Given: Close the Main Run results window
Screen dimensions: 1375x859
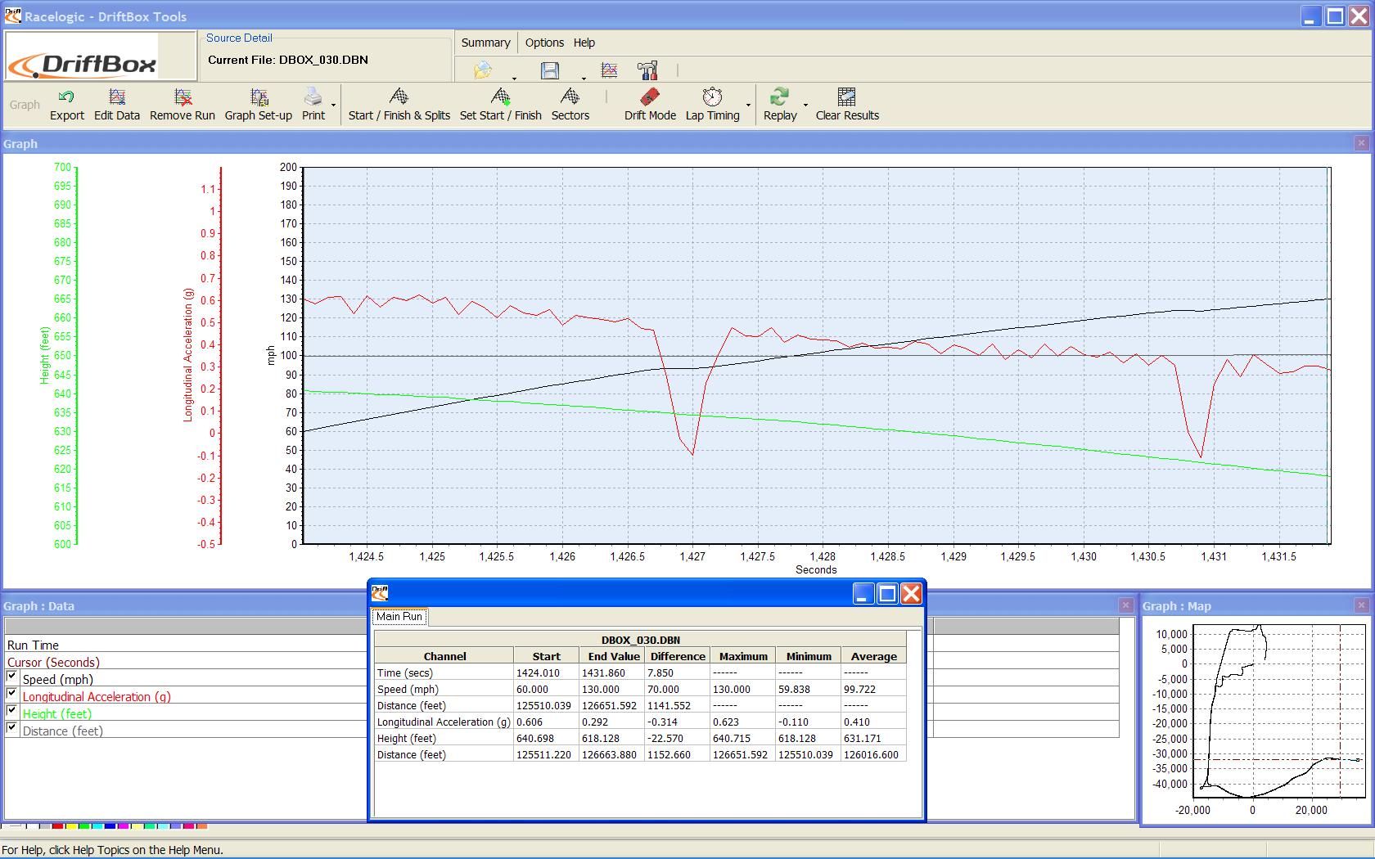Looking at the screenshot, I should (911, 593).
